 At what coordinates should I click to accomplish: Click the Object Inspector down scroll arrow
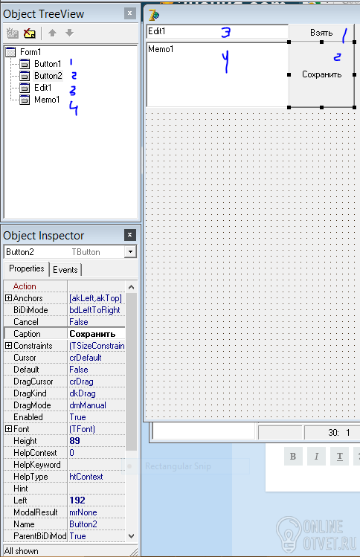pos(131,536)
